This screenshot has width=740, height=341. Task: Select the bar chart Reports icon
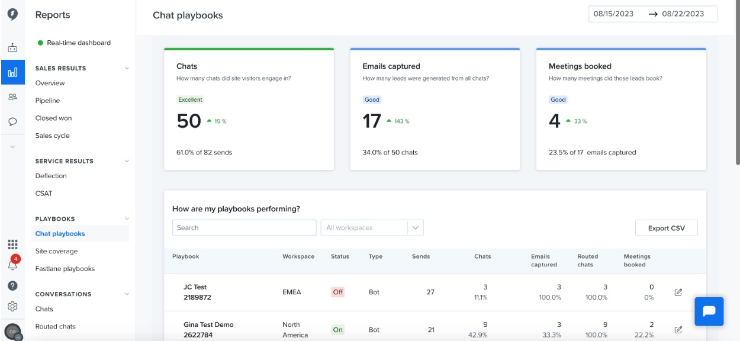(12, 73)
